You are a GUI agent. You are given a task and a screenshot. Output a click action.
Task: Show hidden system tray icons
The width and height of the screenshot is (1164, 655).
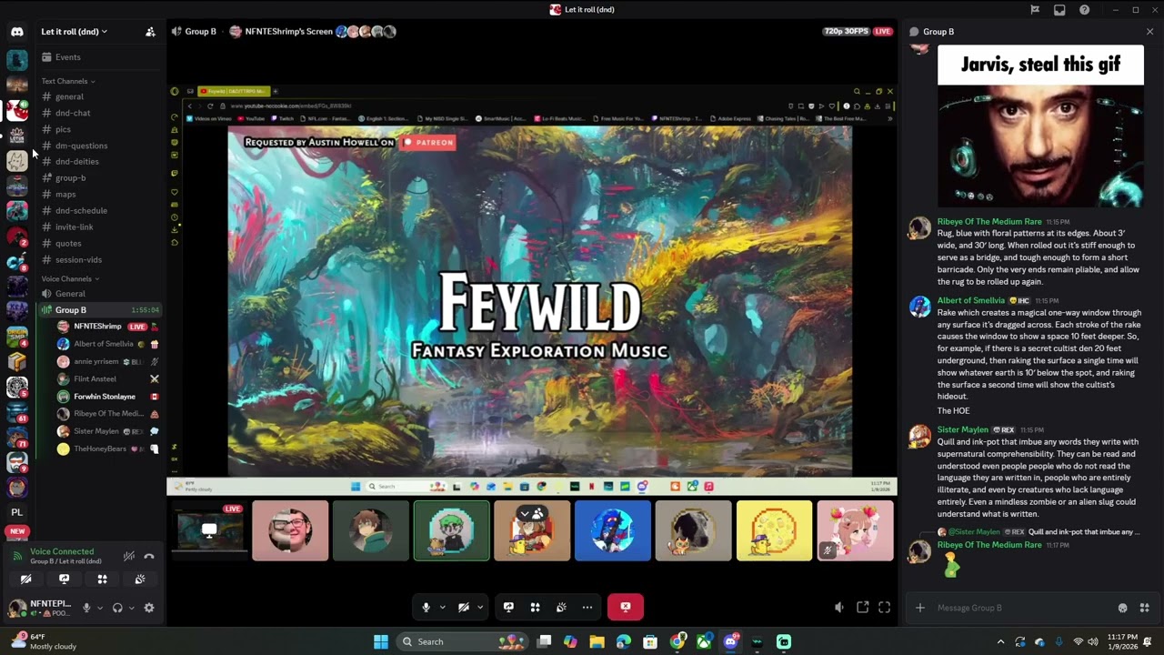pos(1000,641)
